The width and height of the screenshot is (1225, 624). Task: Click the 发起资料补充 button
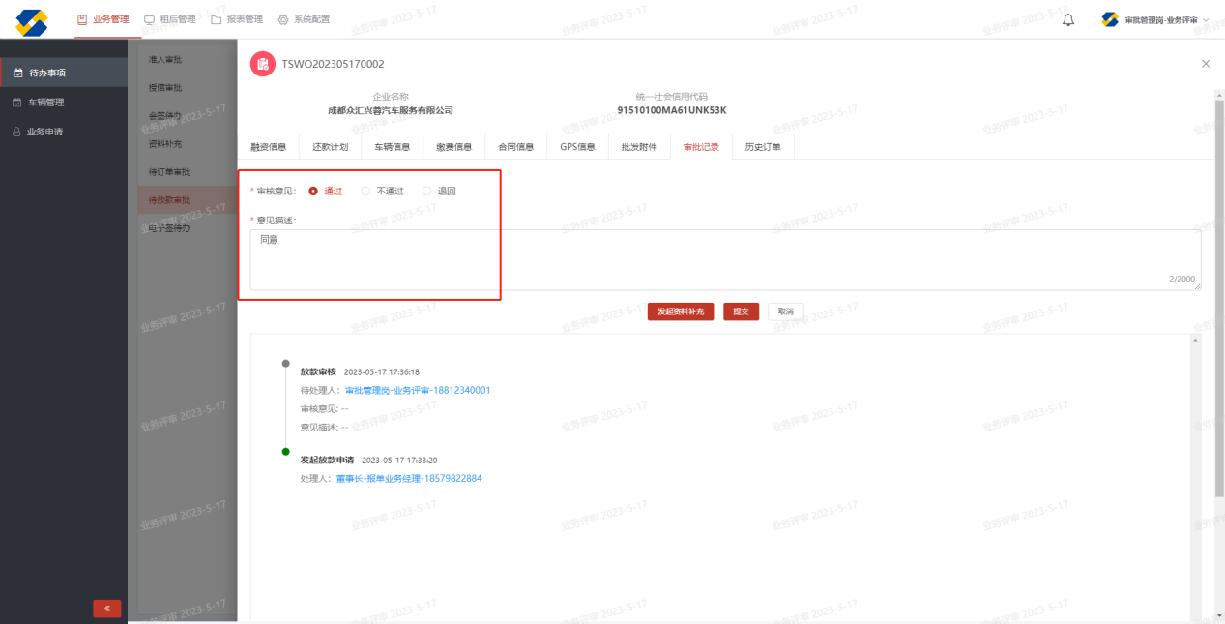pyautogui.click(x=681, y=312)
